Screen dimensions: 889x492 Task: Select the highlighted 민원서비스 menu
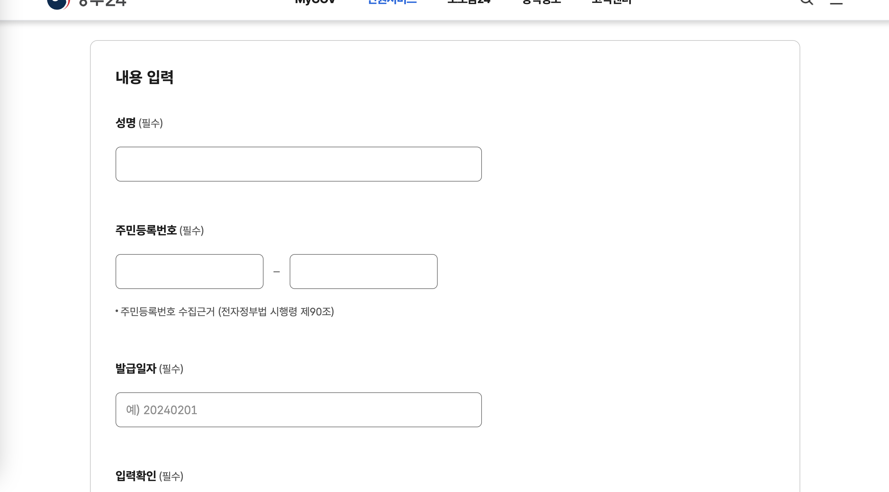click(x=392, y=2)
